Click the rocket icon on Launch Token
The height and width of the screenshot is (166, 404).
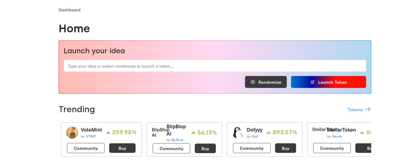312,82
